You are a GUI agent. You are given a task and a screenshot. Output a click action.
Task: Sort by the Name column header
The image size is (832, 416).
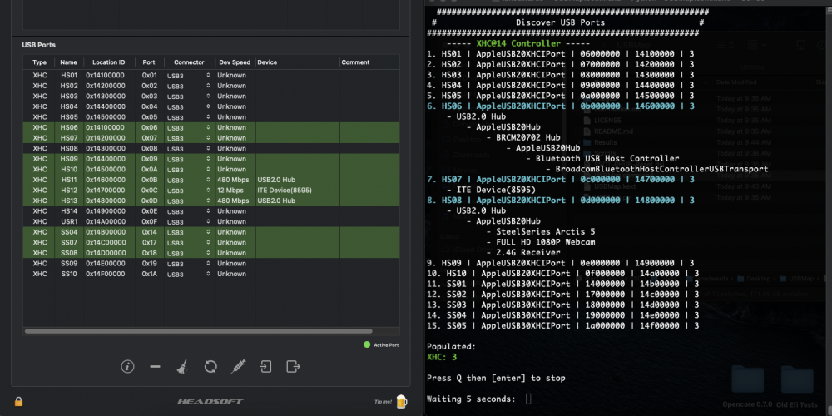68,62
